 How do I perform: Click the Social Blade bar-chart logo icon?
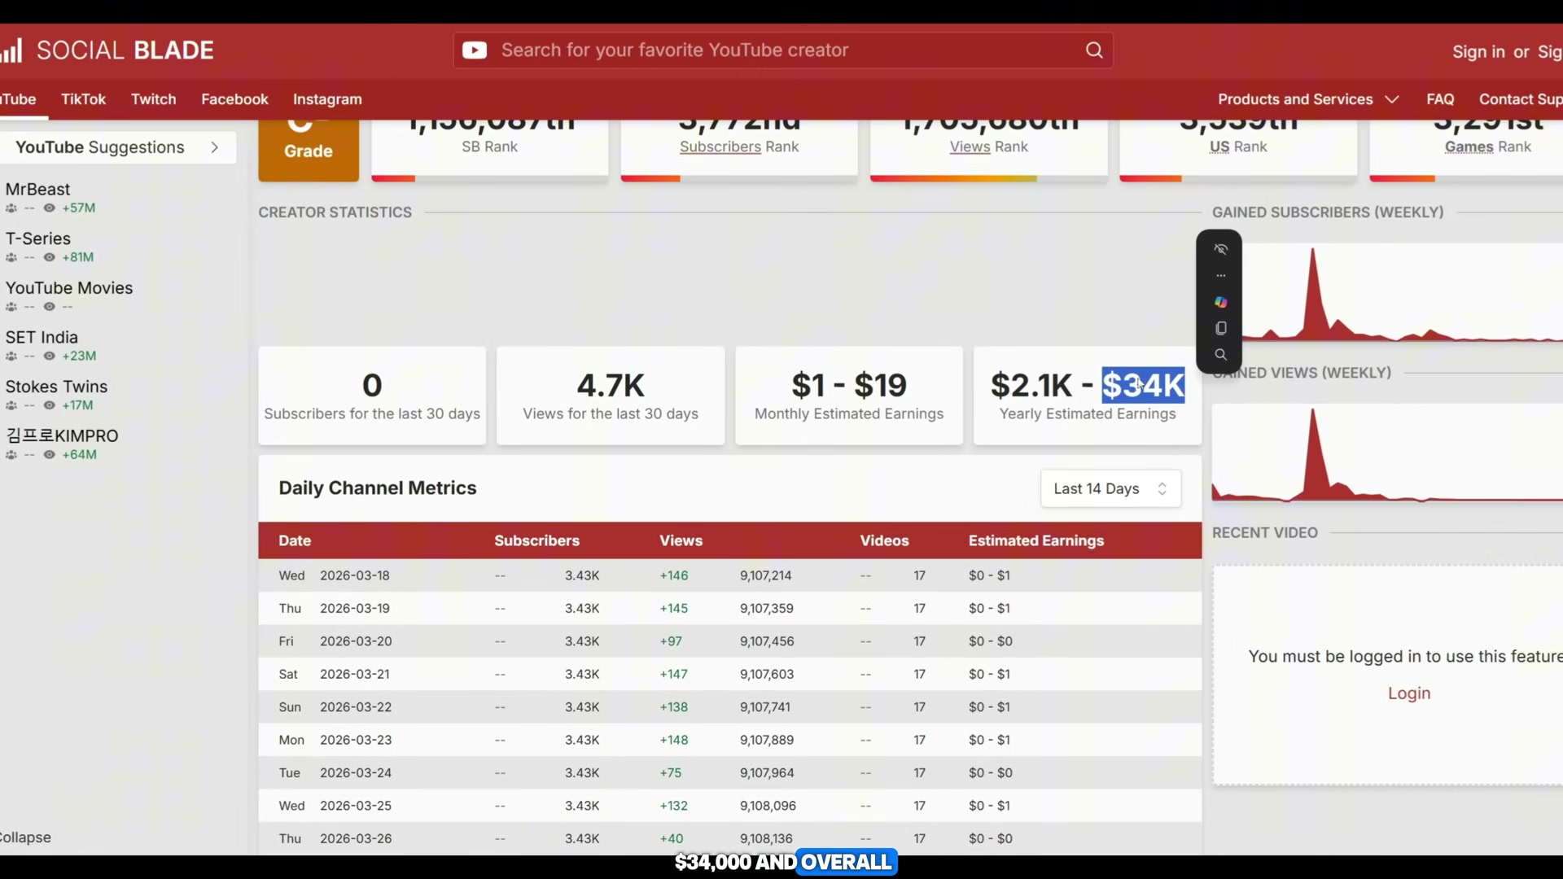[x=11, y=51]
